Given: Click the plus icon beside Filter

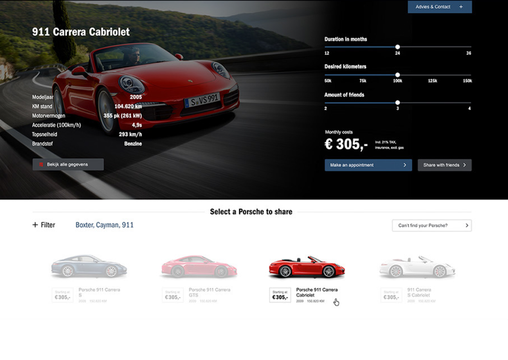Looking at the screenshot, I should click(35, 225).
